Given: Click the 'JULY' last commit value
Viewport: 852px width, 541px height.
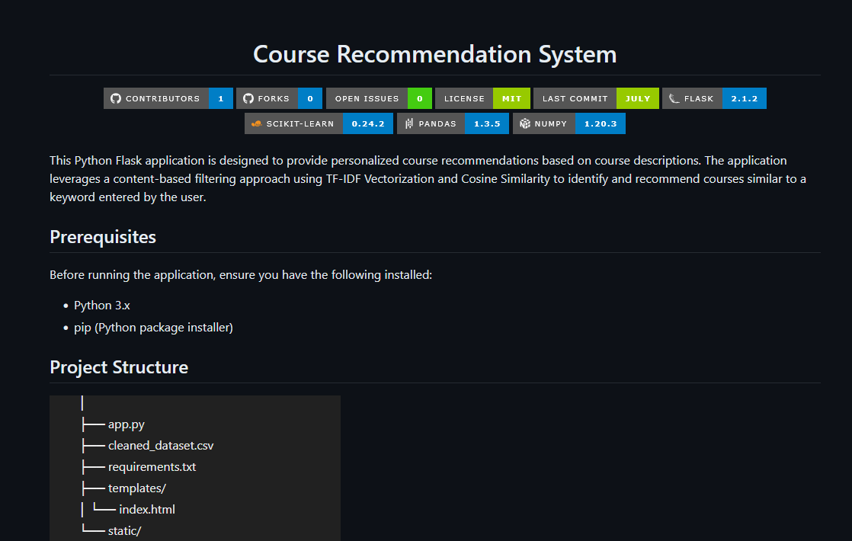Looking at the screenshot, I should click(638, 98).
